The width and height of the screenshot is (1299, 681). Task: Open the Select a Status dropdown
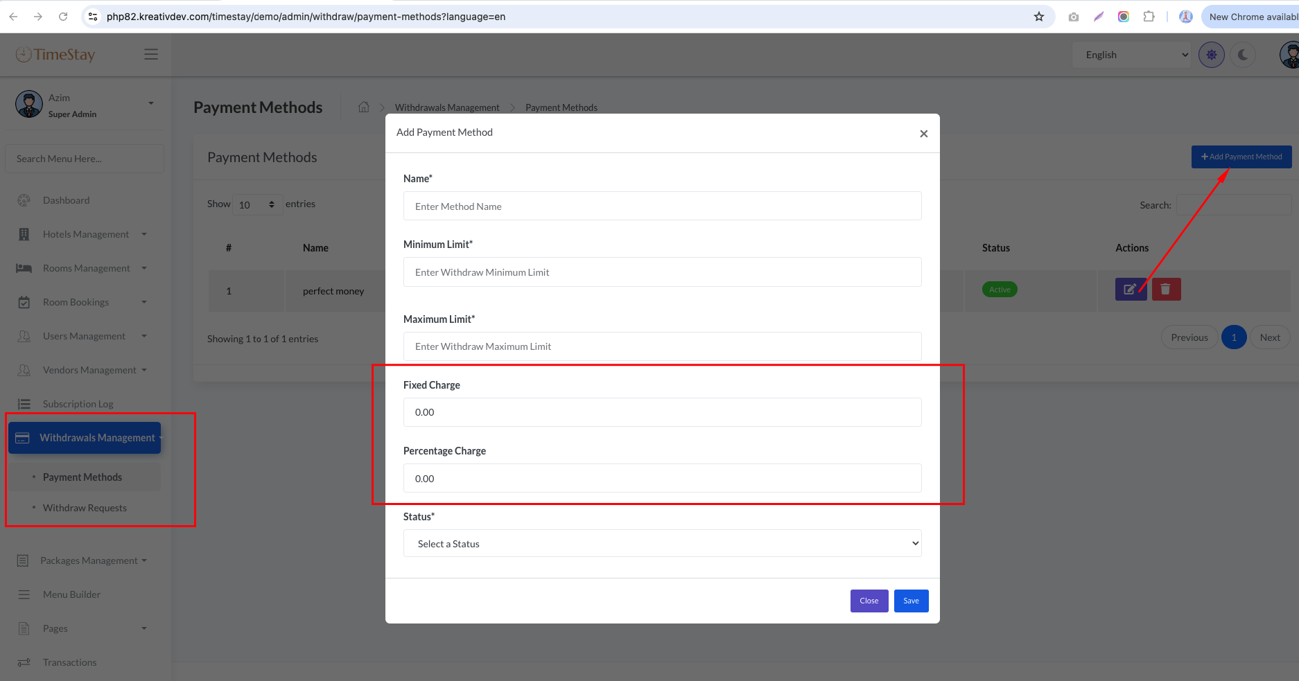click(x=663, y=544)
